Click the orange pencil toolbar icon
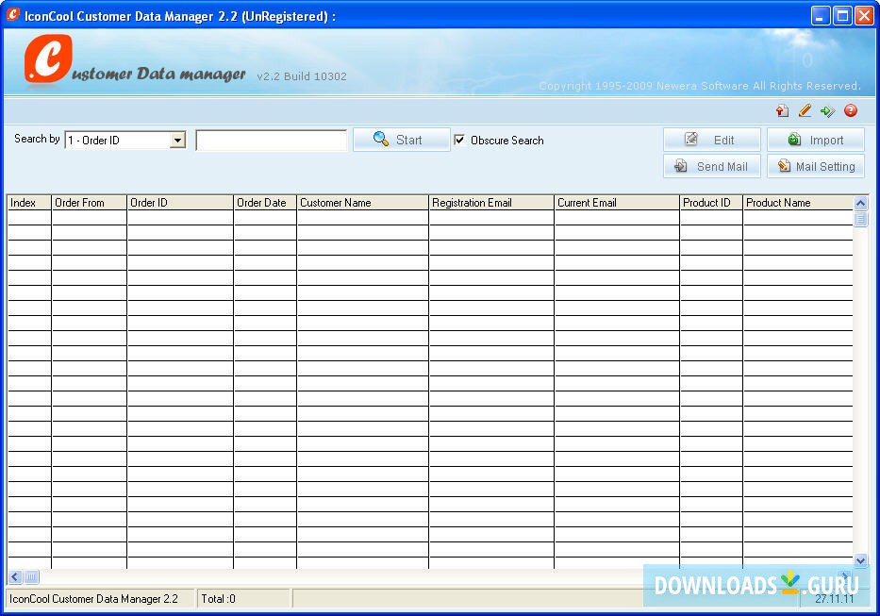The width and height of the screenshot is (880, 616). click(805, 111)
